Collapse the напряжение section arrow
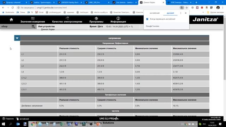The width and height of the screenshot is (226, 127). 17,38
